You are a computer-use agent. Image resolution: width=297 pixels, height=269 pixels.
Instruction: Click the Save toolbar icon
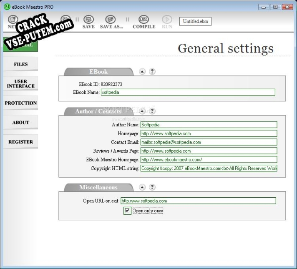click(88, 20)
